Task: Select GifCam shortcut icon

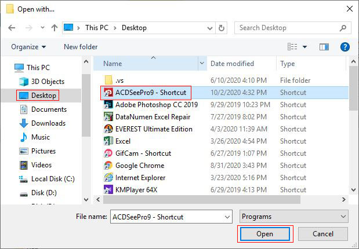Action: (x=108, y=153)
